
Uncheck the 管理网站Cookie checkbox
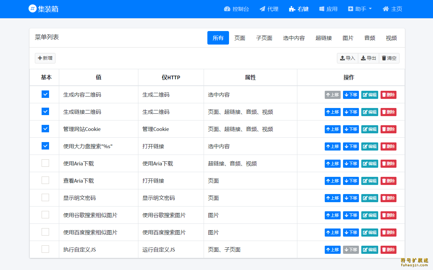point(45,129)
